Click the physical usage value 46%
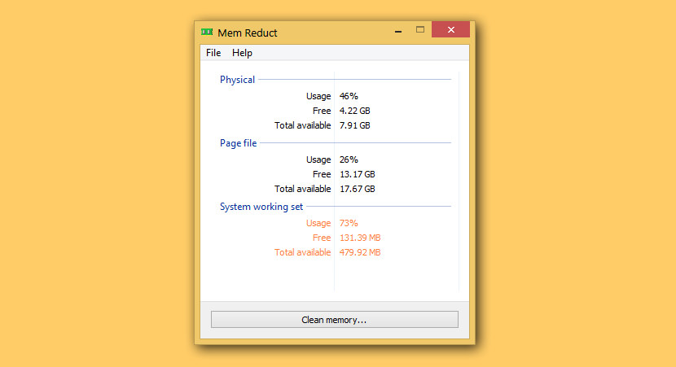 point(349,96)
